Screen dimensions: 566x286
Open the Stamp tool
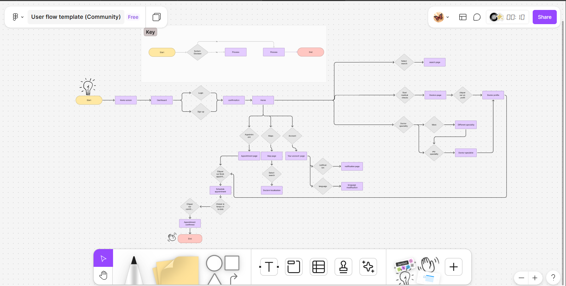pos(343,267)
